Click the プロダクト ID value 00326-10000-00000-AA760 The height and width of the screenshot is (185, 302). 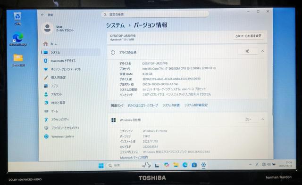click(x=160, y=84)
